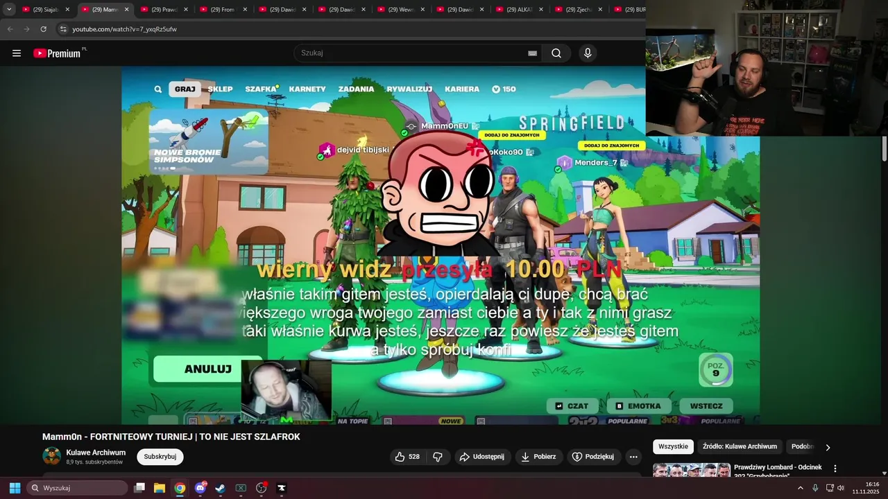
Task: Select the Wszystkie filter chip
Action: click(x=673, y=447)
